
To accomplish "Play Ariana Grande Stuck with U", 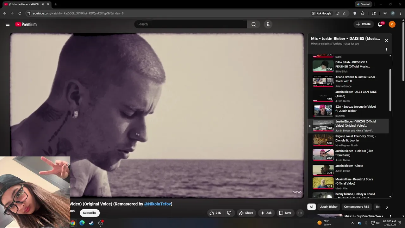I will [348, 81].
